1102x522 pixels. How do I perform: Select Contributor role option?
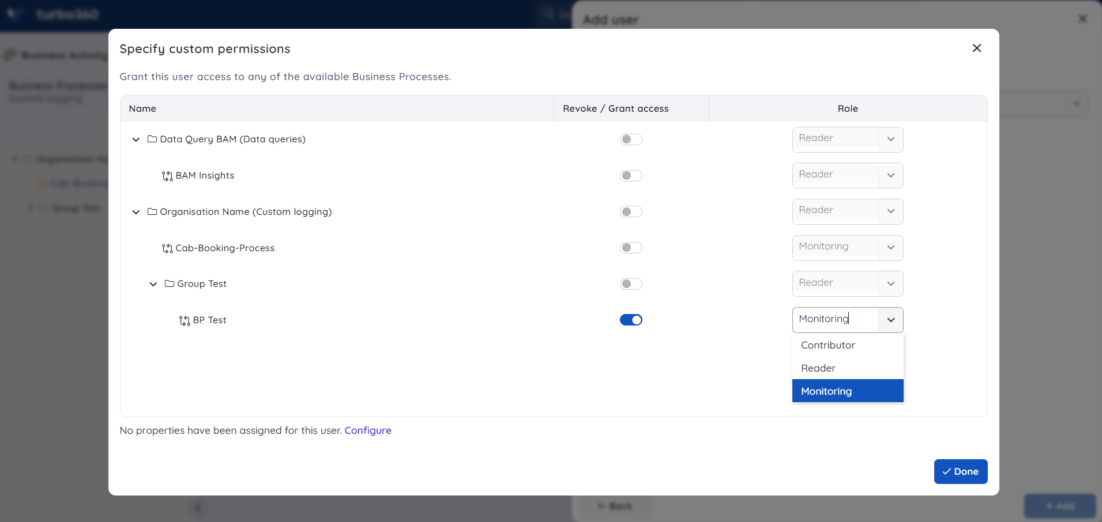(x=848, y=345)
